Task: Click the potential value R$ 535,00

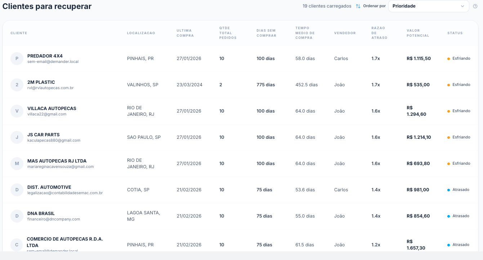Action: [x=418, y=85]
